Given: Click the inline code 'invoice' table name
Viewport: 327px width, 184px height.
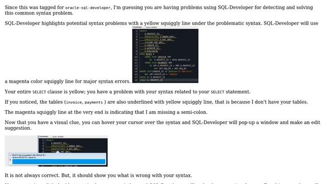Looking at the screenshot, I should click(x=74, y=102).
